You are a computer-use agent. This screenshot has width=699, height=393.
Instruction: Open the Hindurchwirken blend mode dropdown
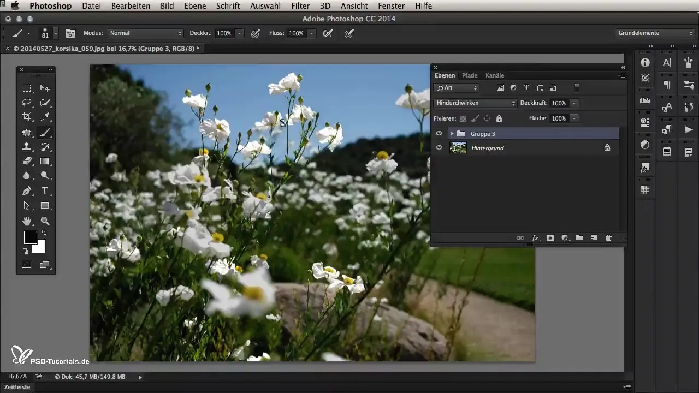point(475,103)
